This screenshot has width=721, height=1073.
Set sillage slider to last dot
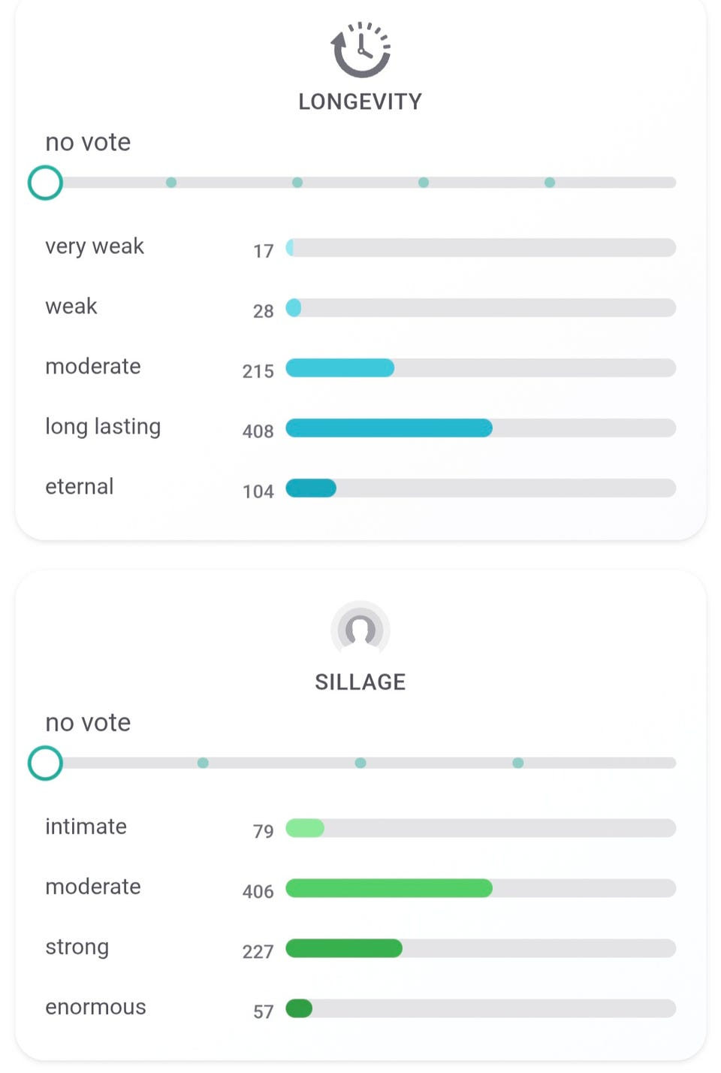[x=518, y=763]
